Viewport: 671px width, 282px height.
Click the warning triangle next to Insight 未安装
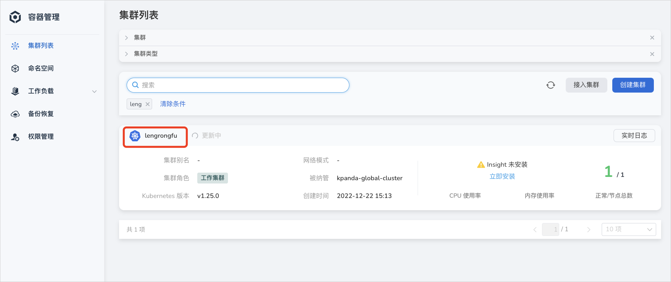coord(481,164)
